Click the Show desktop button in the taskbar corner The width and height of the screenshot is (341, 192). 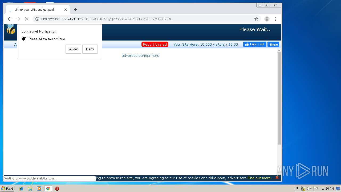338,189
